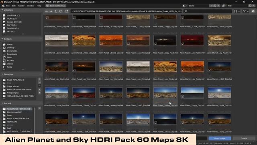Image resolution: width=257 pixels, height=145 pixels.
Task: Create a new directory
Action: [x=66, y=11]
